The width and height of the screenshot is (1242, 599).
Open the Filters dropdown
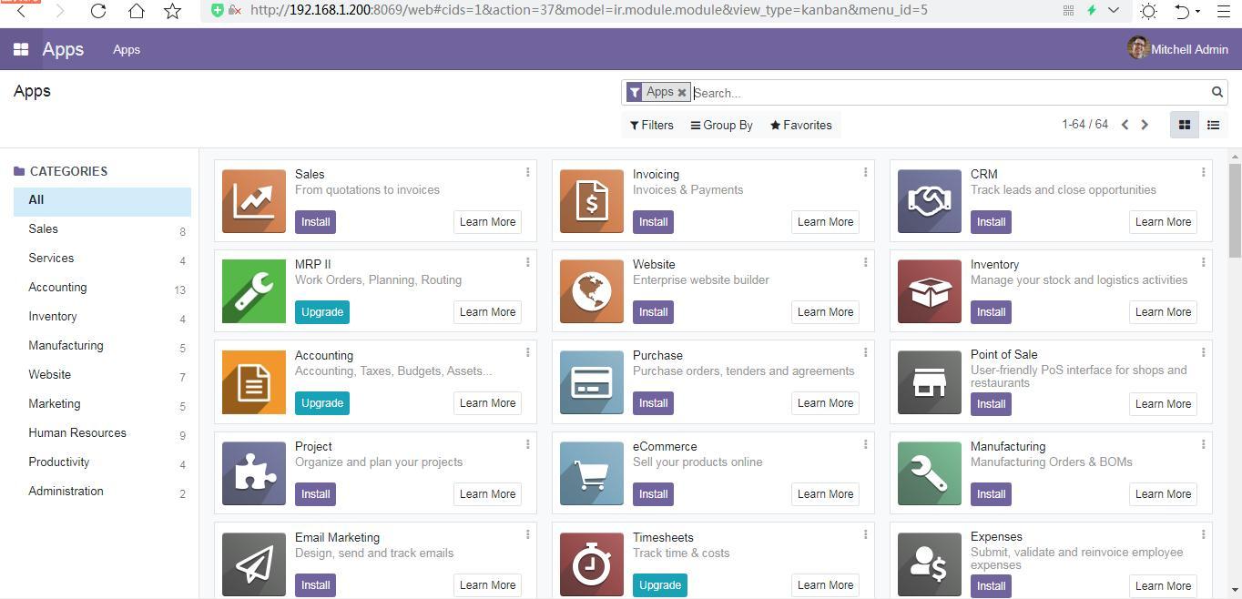[x=652, y=125]
